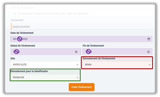
Task: Select the NADIA DUPONT consultant entry
Action: click(21, 27)
